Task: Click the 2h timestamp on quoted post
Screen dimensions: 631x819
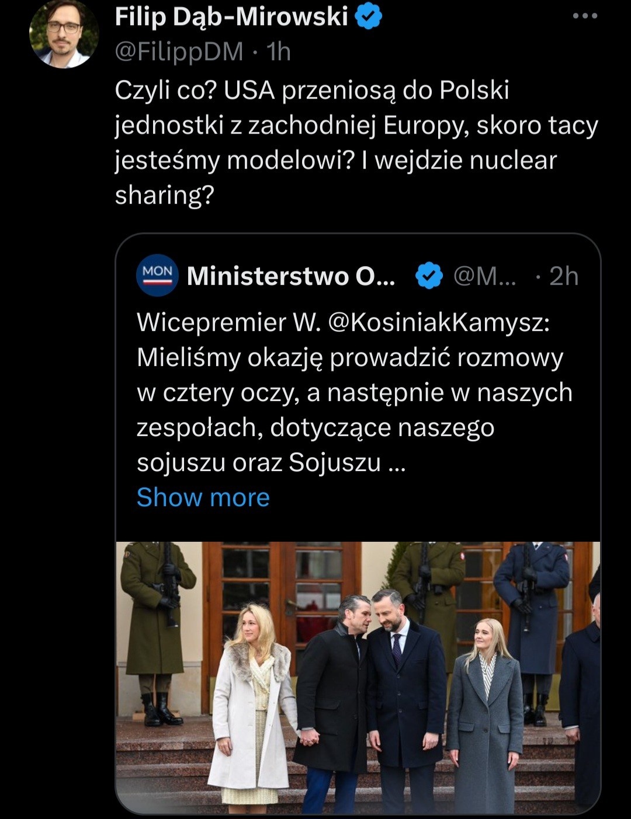Action: coord(564,276)
